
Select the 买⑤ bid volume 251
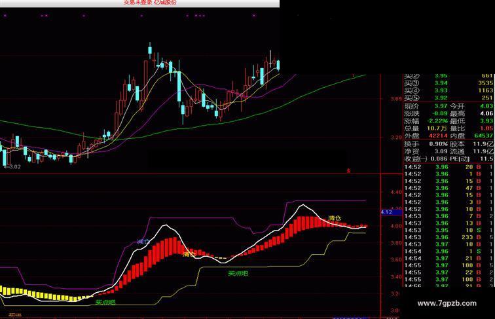coord(487,98)
